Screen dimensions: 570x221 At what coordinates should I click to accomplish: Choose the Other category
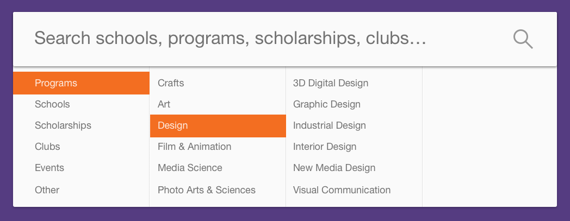[x=81, y=190]
